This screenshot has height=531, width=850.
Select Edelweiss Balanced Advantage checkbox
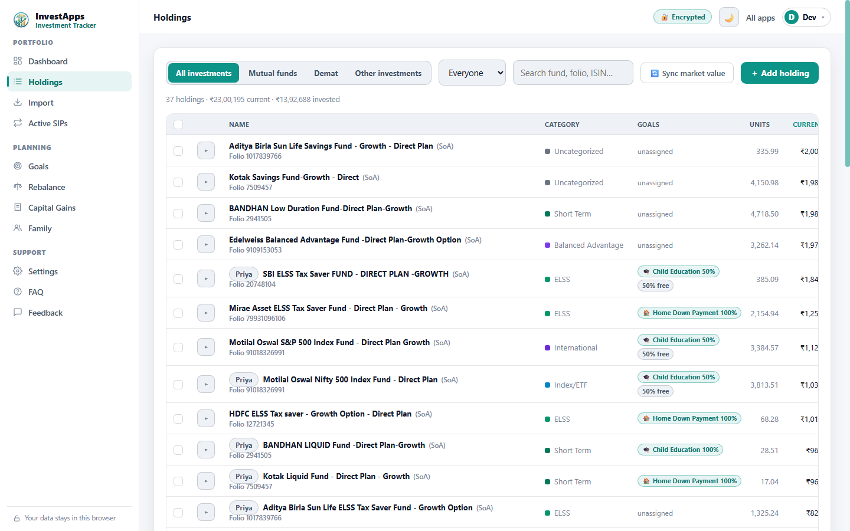(178, 245)
